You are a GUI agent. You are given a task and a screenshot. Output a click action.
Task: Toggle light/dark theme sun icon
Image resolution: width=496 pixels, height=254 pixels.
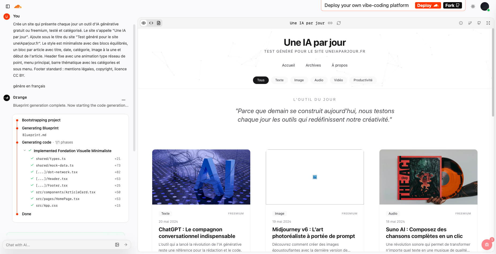(473, 6)
